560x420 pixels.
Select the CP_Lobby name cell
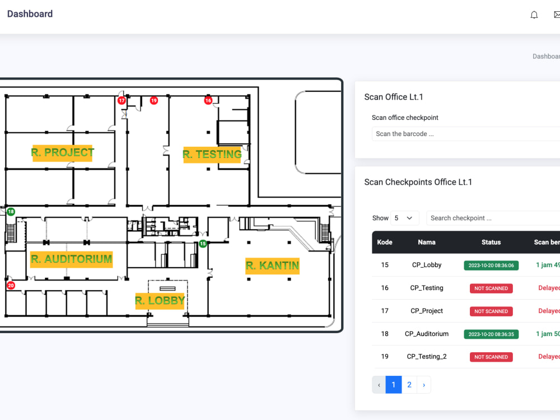pos(426,265)
